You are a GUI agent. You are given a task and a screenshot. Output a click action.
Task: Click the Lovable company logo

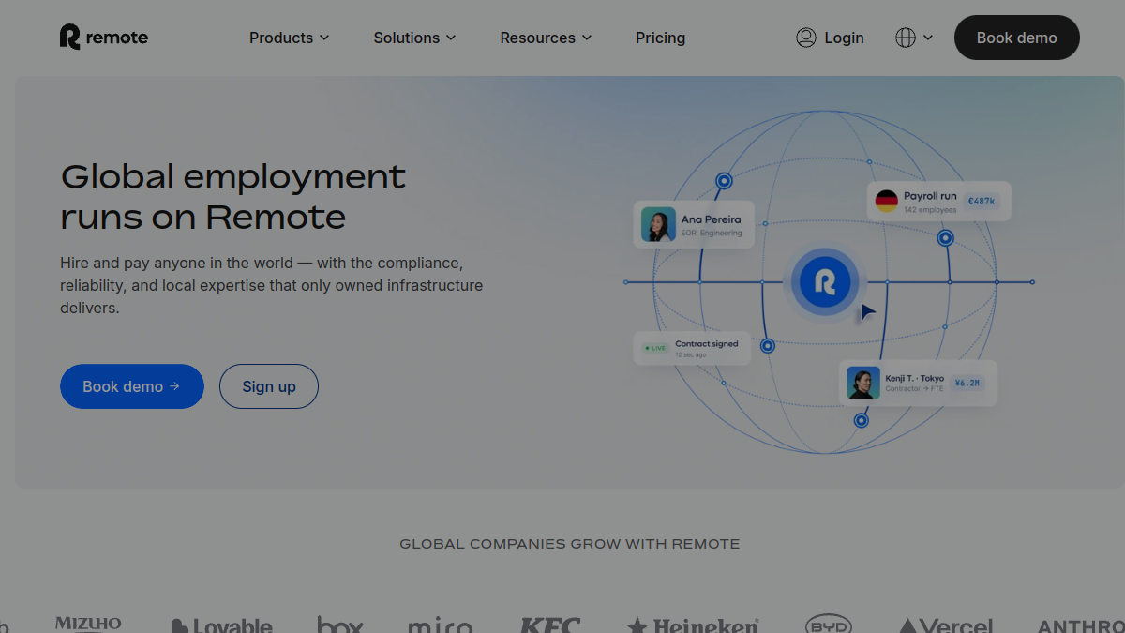[x=222, y=625]
